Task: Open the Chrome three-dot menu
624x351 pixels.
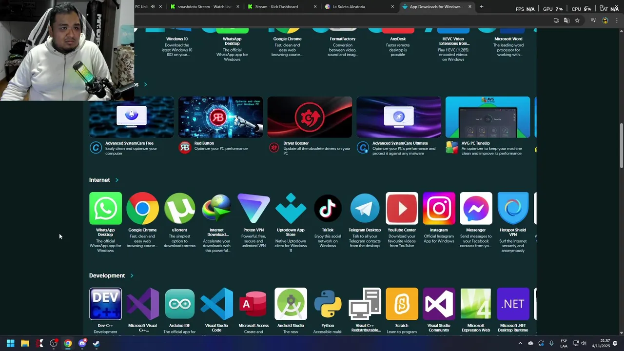Action: click(617, 20)
